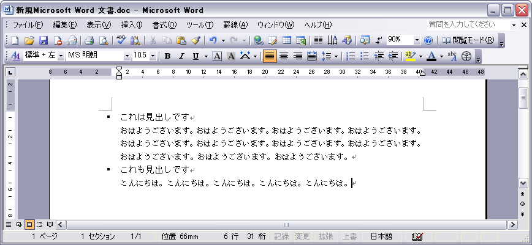
Task: Change text direction
Action: [332, 40]
